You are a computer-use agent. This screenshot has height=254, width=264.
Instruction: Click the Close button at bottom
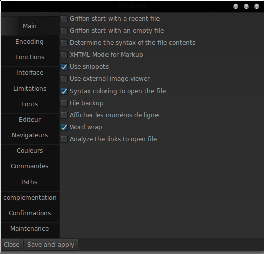pos(12,245)
